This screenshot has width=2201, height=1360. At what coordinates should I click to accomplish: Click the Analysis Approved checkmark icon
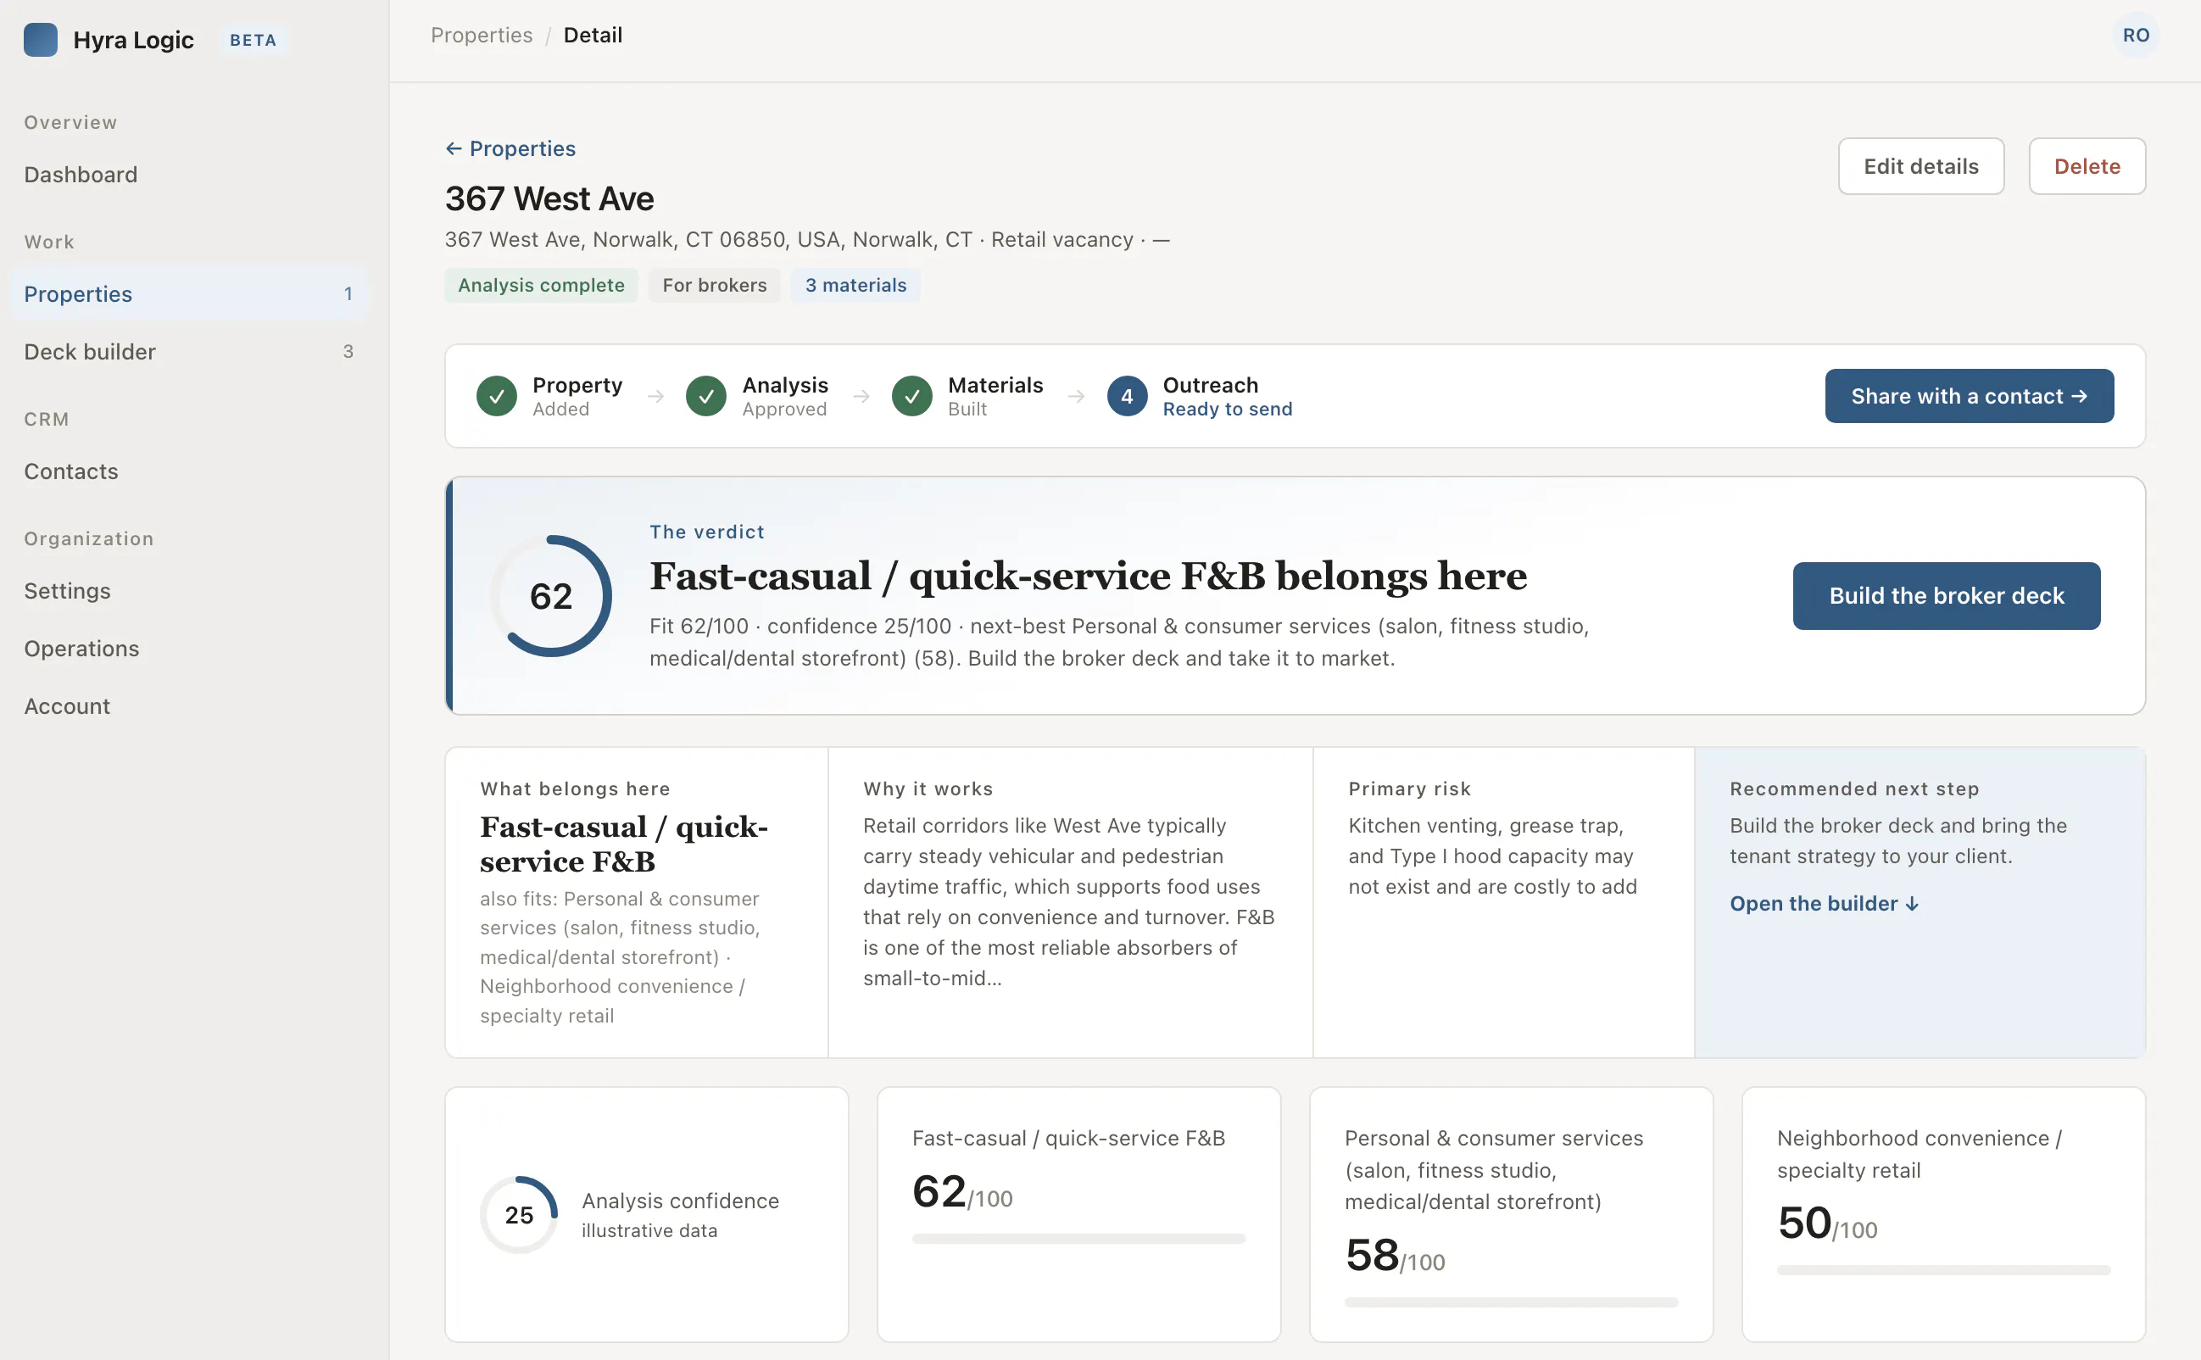[706, 396]
